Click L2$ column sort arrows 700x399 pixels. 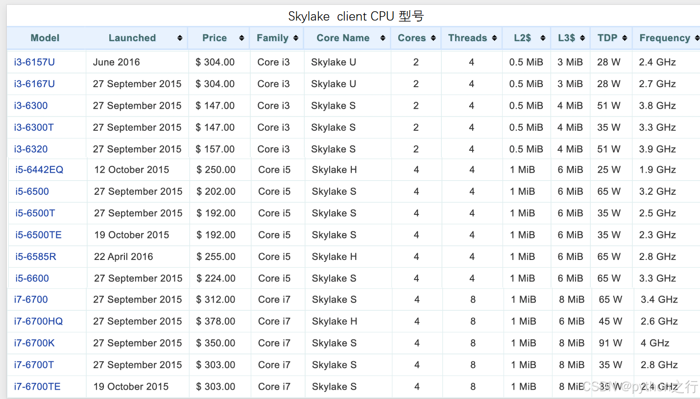tap(543, 38)
